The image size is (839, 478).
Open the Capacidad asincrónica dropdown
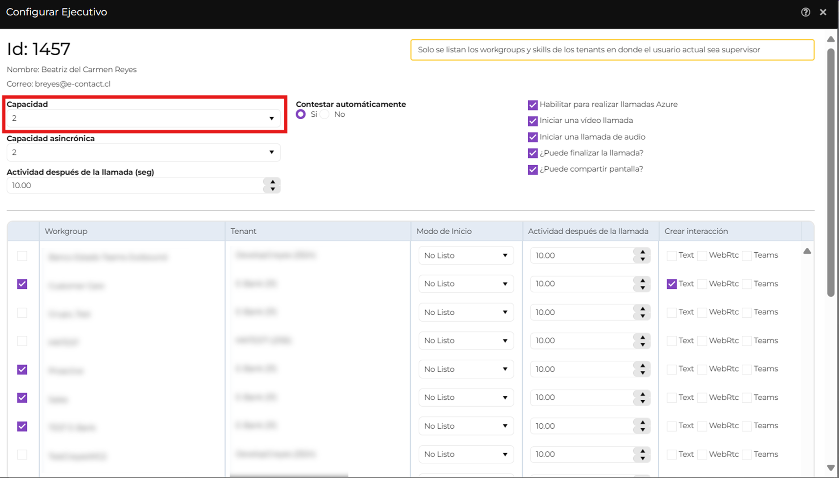click(x=144, y=152)
